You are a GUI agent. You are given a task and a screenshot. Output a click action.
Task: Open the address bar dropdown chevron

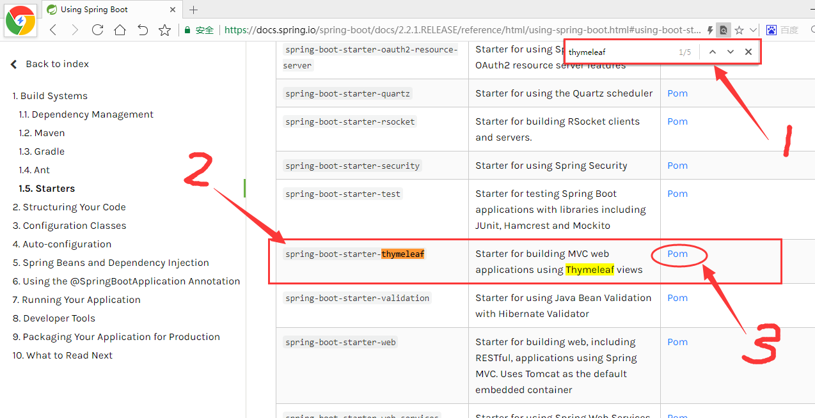coord(753,30)
